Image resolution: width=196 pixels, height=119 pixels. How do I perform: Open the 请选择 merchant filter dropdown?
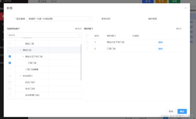[x=44, y=35]
